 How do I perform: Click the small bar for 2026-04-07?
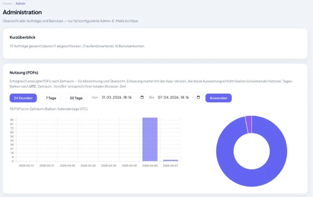pos(171,160)
